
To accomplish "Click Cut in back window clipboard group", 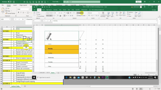I will (x=7, y=8).
